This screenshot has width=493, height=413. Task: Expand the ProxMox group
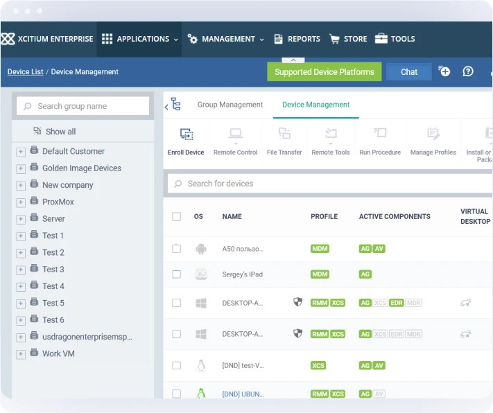point(21,202)
